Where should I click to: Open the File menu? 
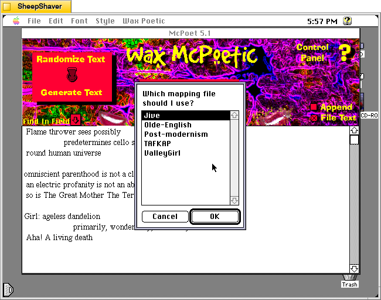tap(34, 21)
